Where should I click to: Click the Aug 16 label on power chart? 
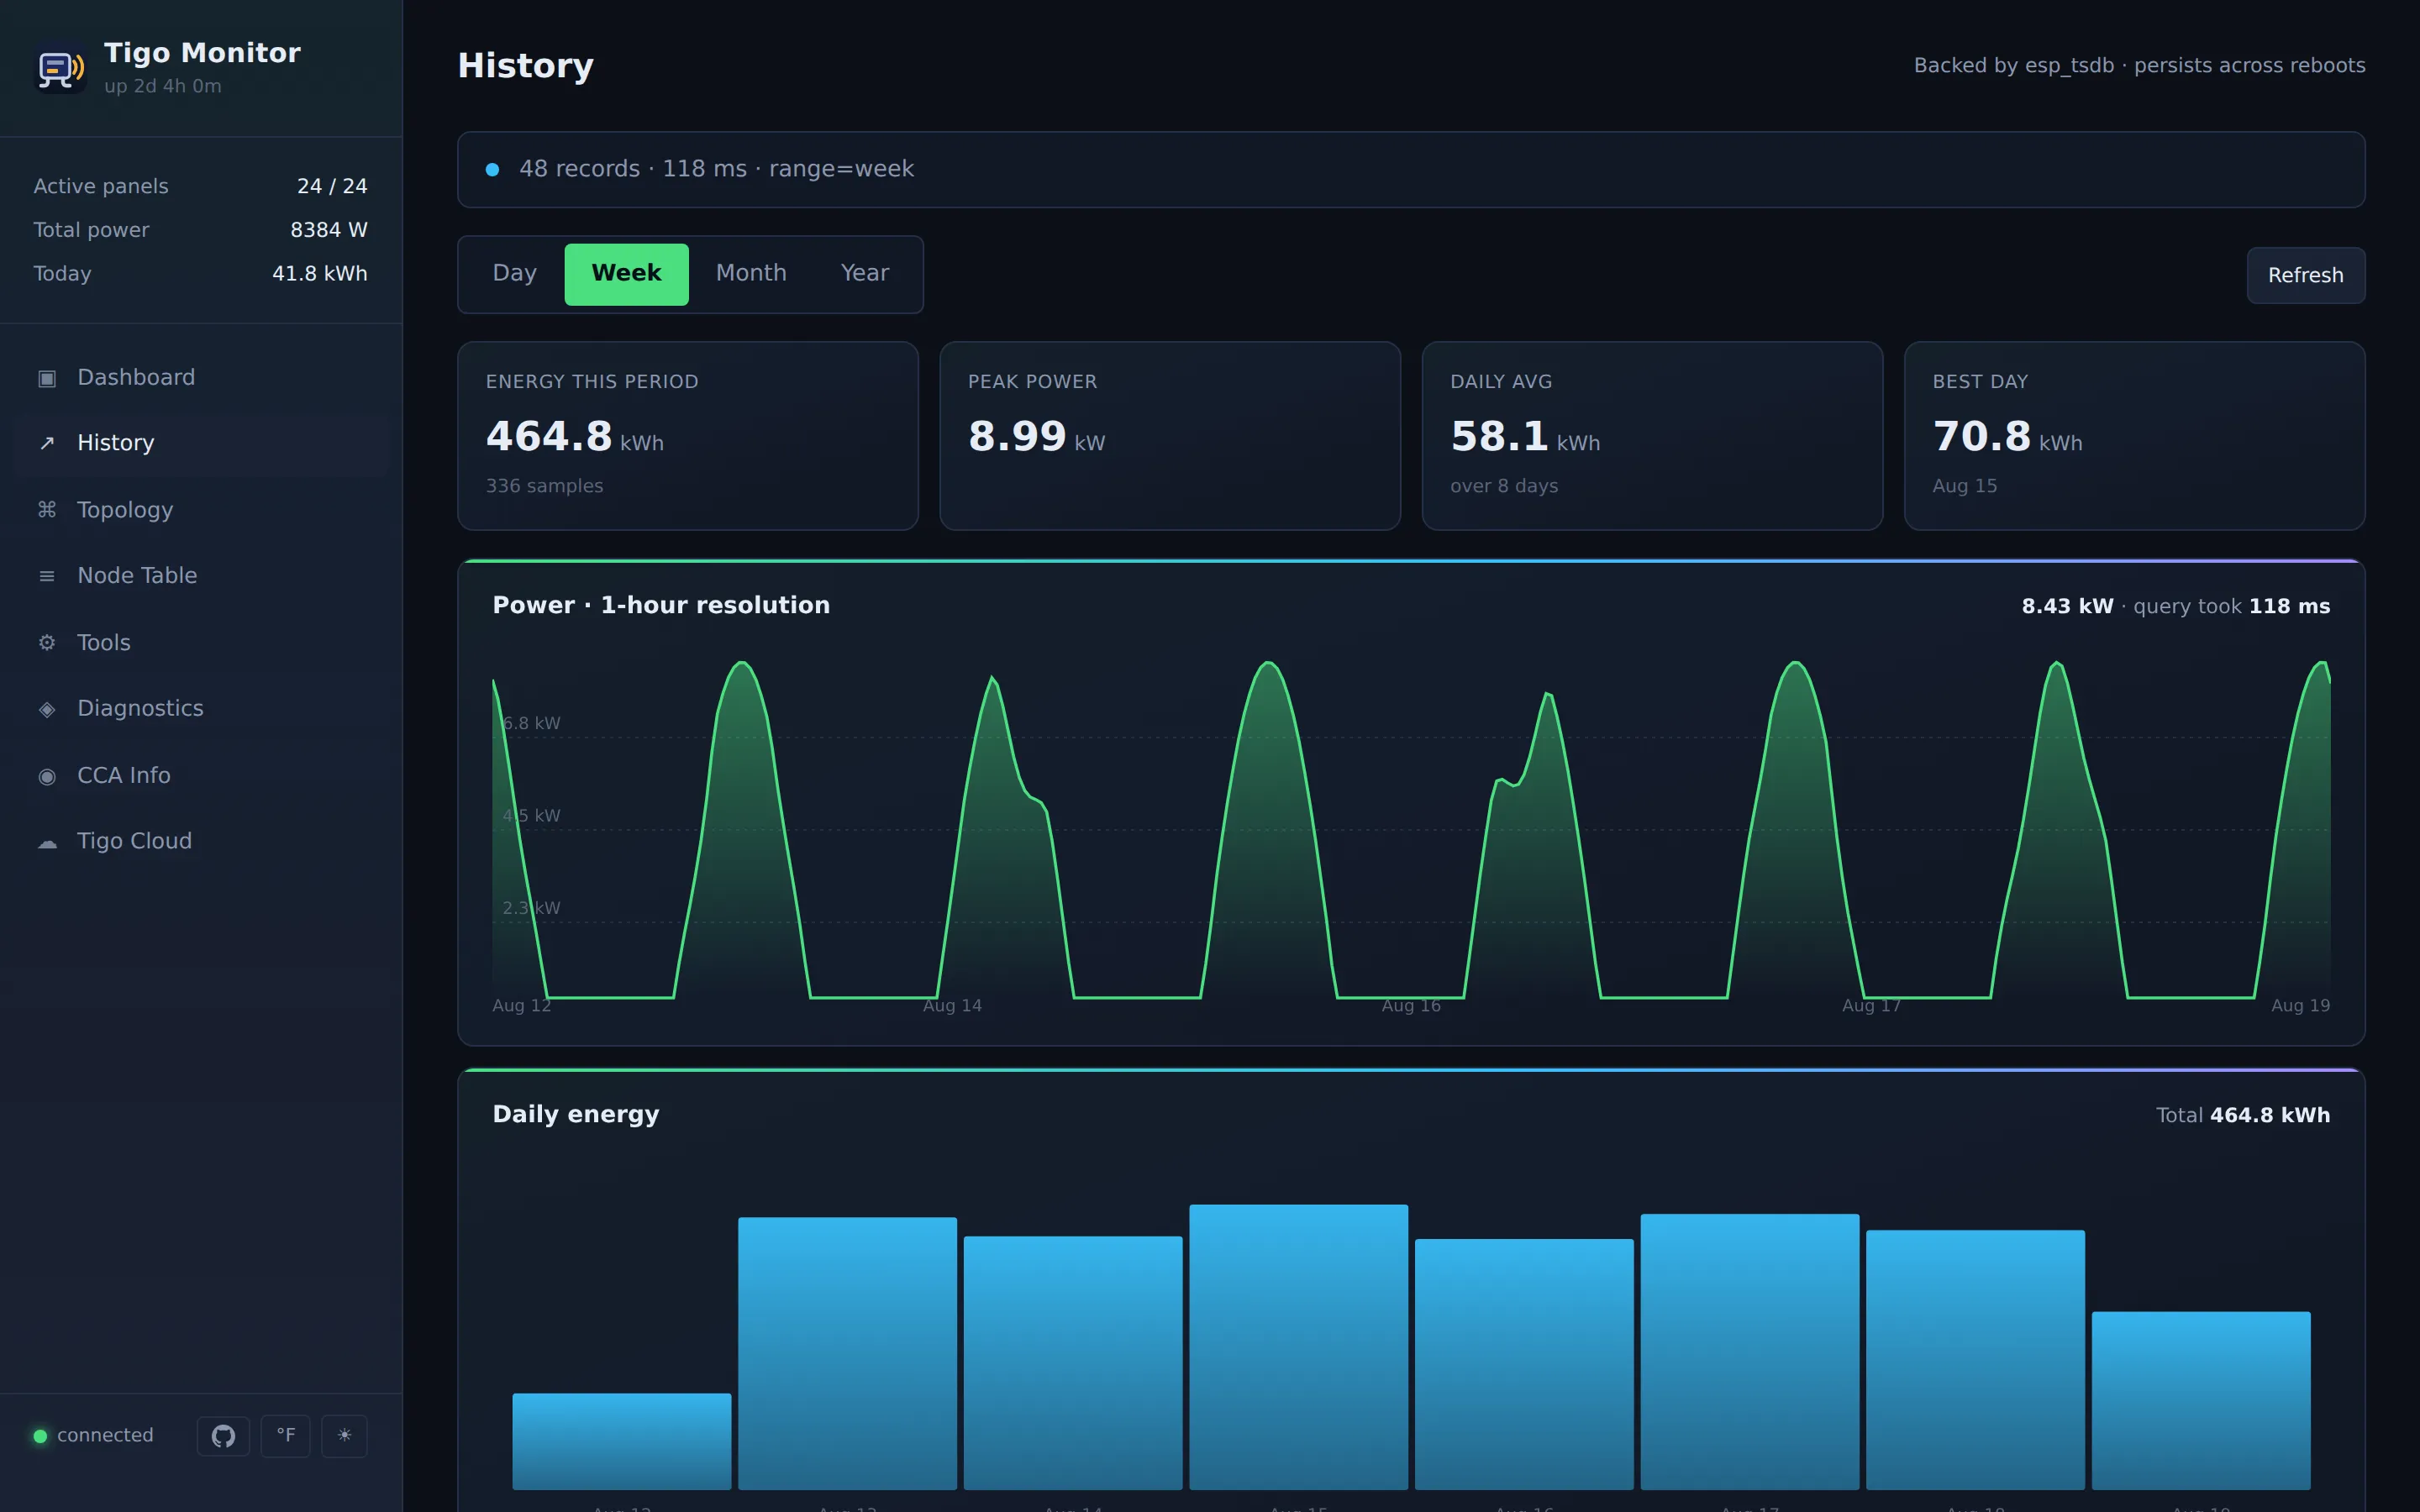(1411, 1006)
